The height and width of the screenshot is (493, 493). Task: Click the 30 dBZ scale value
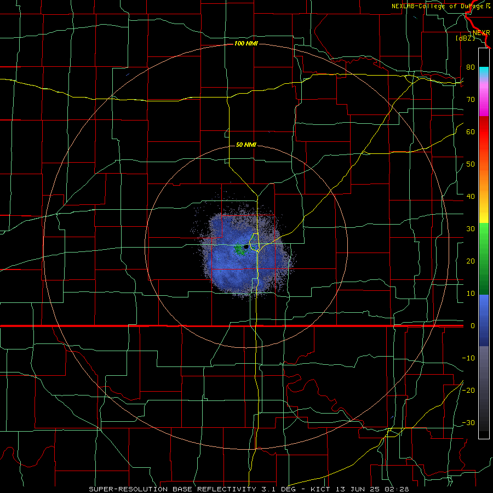471,228
